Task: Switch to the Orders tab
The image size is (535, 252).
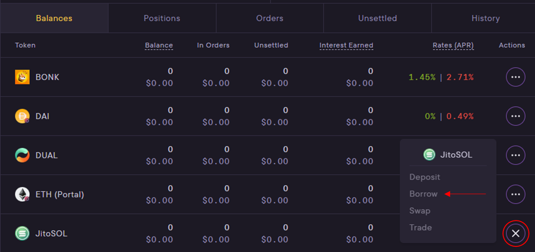Action: pos(270,18)
